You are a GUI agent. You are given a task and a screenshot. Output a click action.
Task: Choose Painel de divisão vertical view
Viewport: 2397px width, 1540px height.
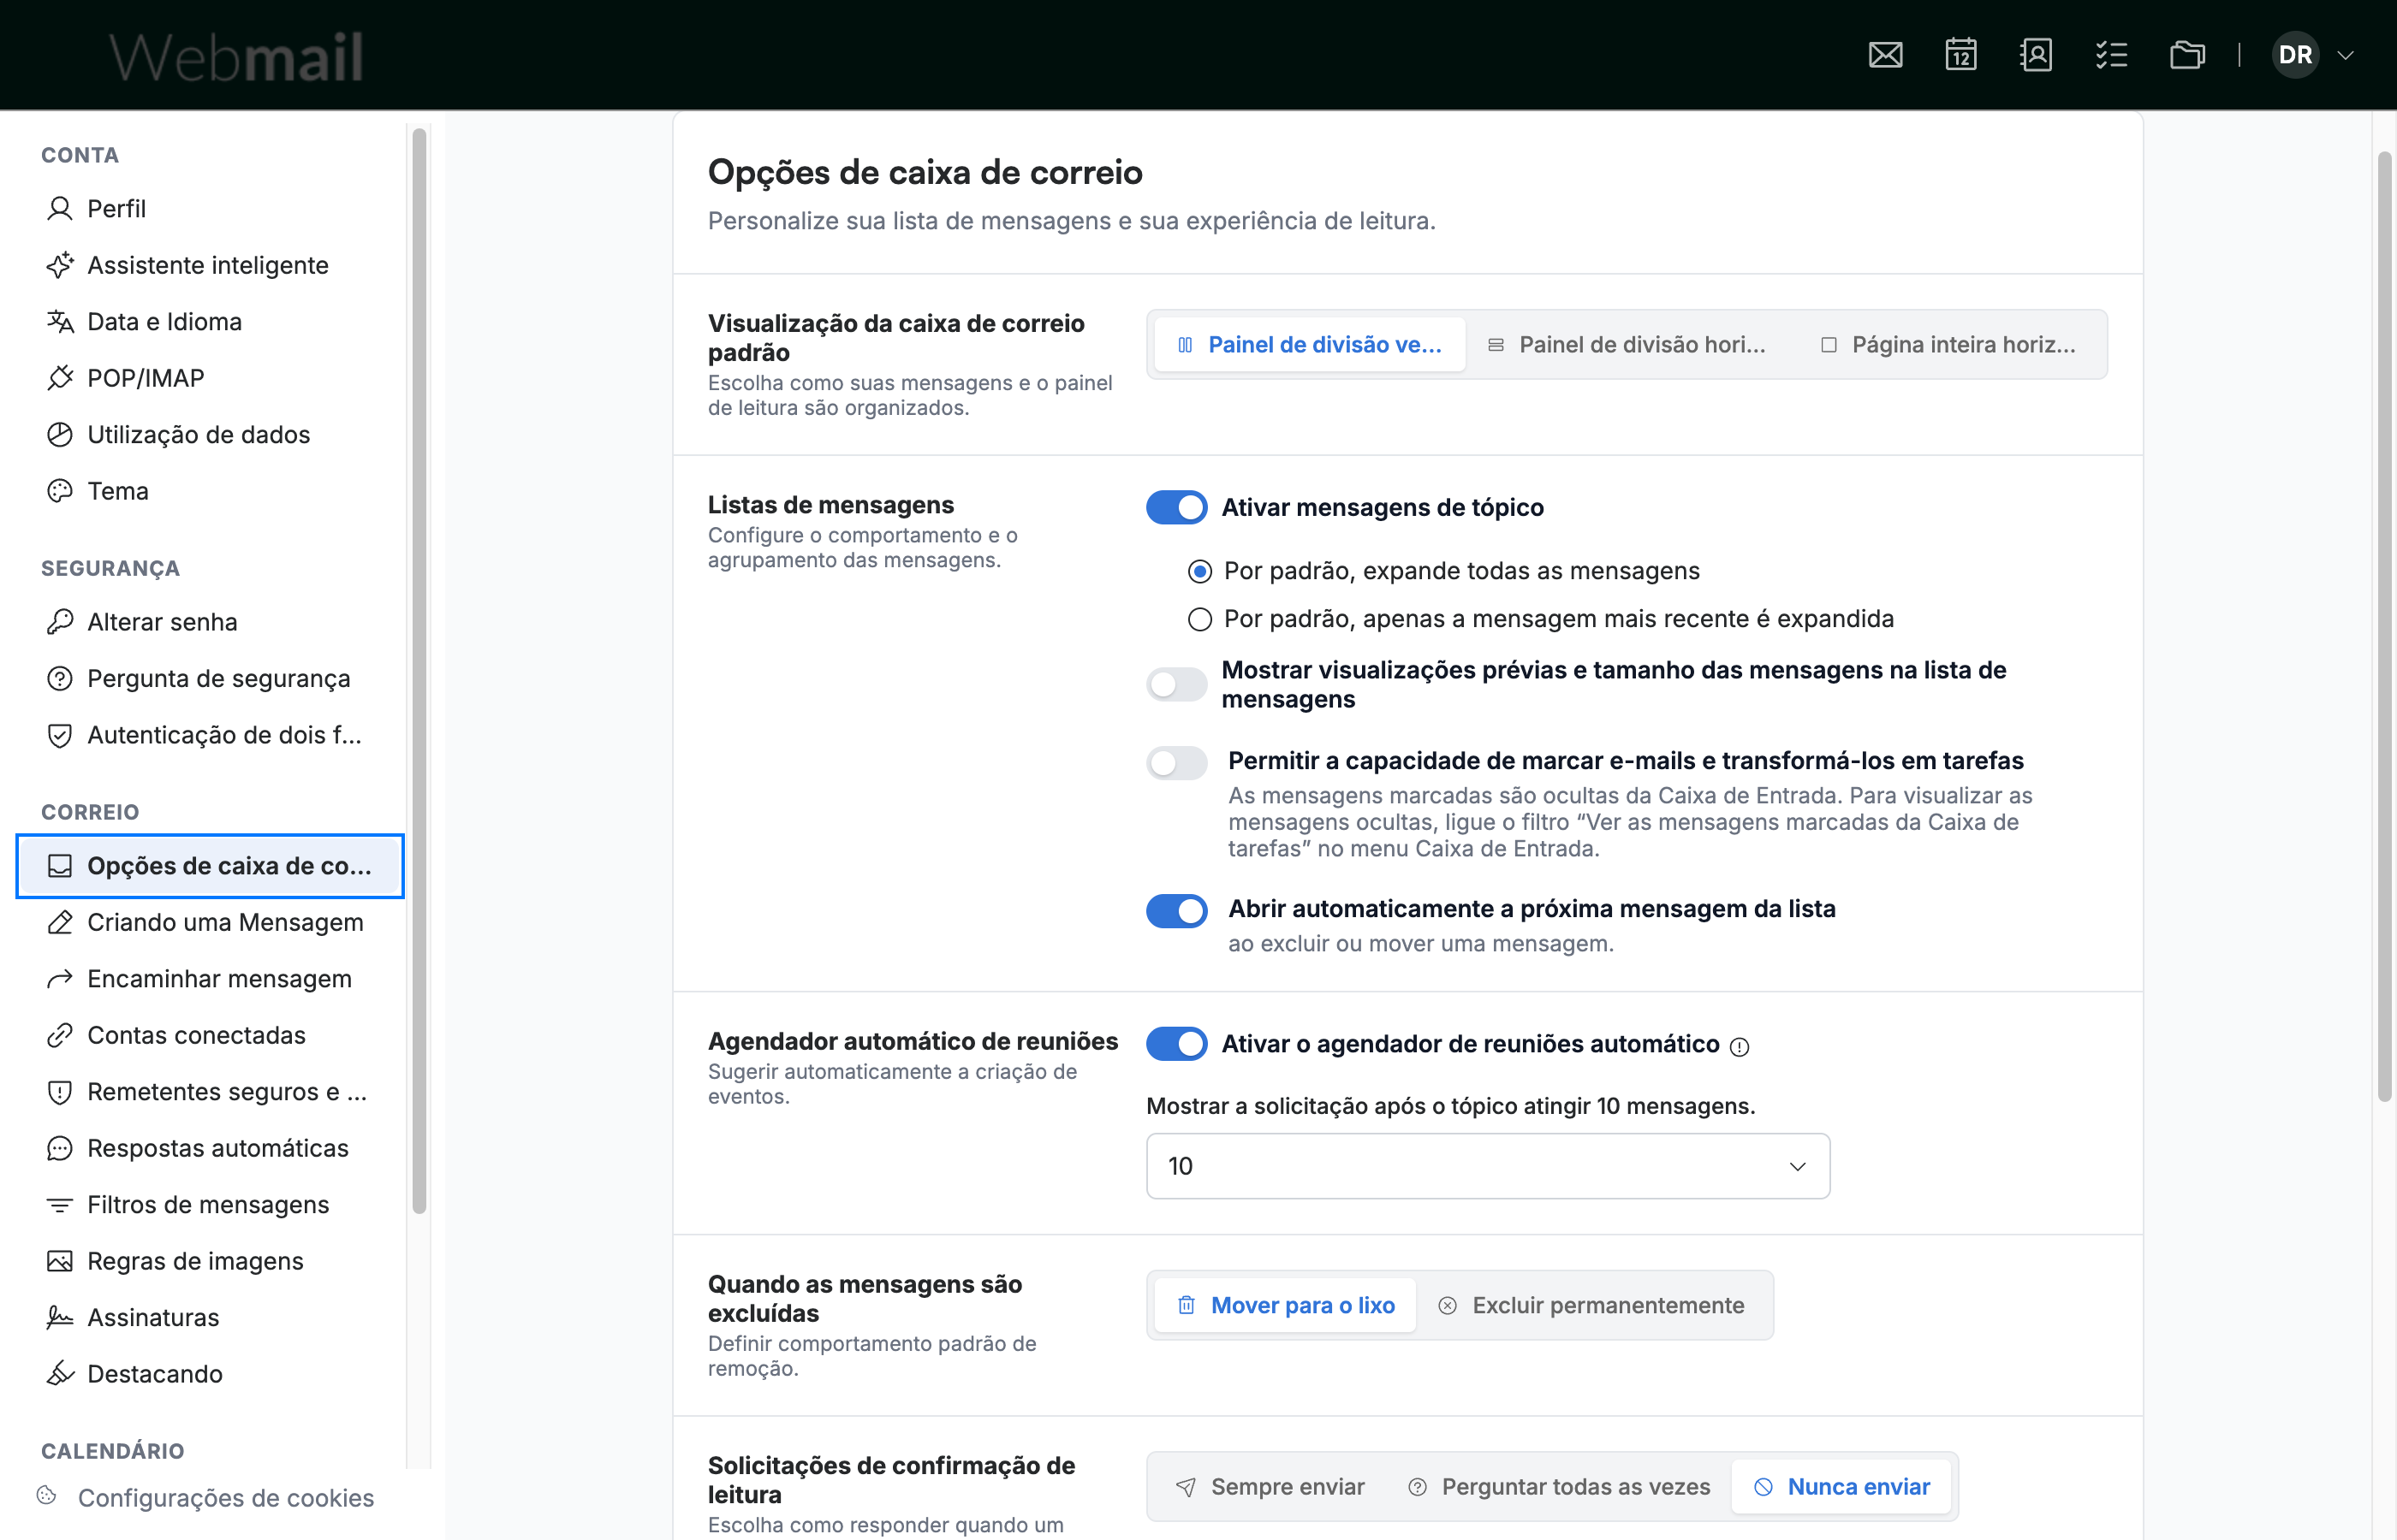pyautogui.click(x=1310, y=344)
